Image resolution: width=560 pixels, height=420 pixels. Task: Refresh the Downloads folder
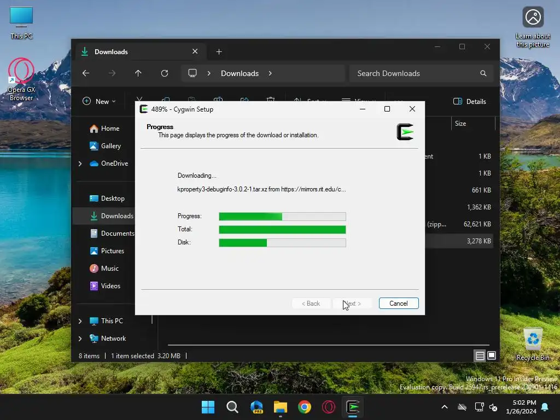point(165,73)
